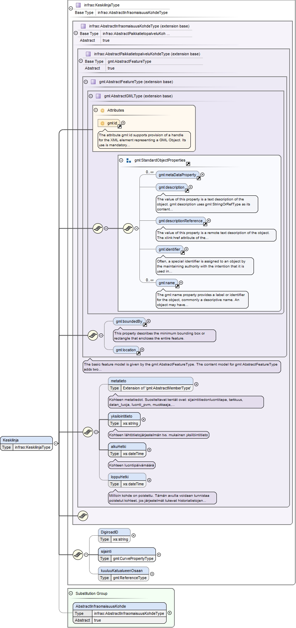The width and height of the screenshot is (296, 628).
Task: Collapse the Attributes section
Action: point(96,110)
